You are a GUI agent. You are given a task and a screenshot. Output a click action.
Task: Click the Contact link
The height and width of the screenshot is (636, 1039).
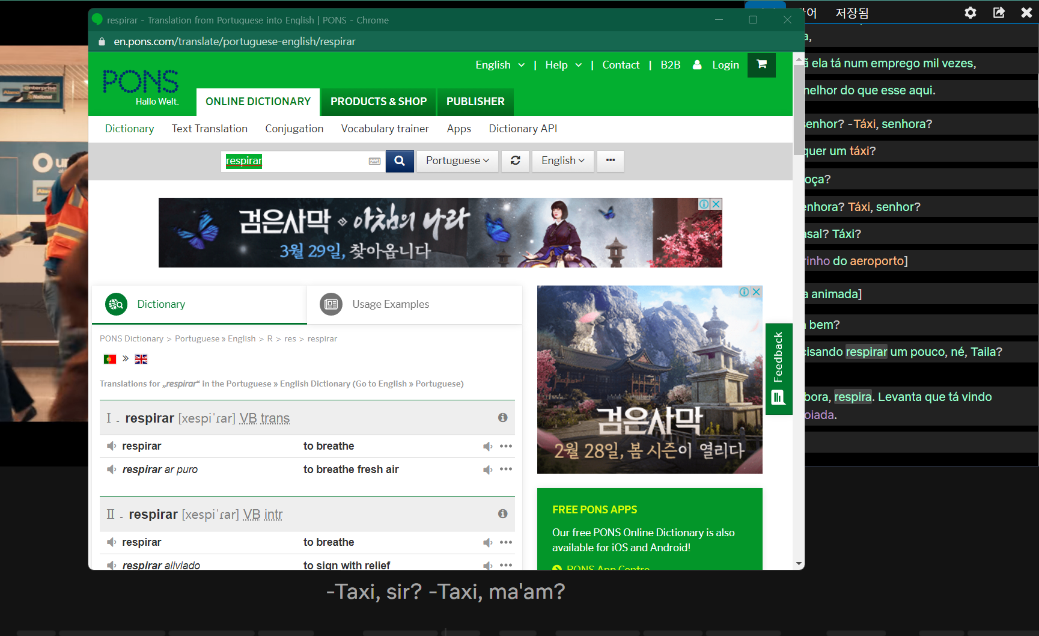click(x=621, y=65)
